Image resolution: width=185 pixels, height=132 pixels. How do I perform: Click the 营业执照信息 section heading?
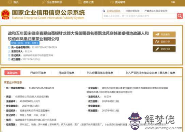click(14, 82)
